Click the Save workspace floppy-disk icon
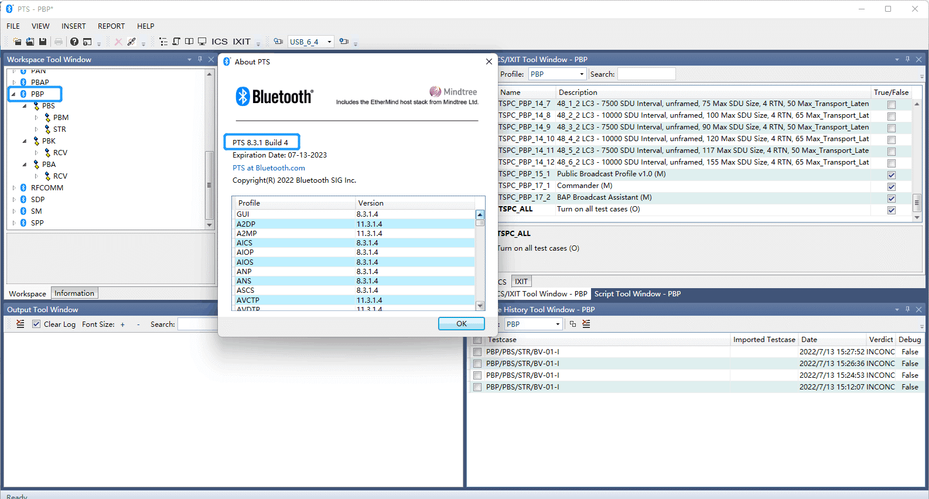 43,42
